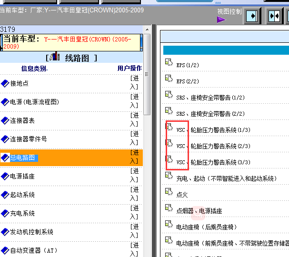
Task: Click the diagram icon for 点火
Action: point(169,192)
